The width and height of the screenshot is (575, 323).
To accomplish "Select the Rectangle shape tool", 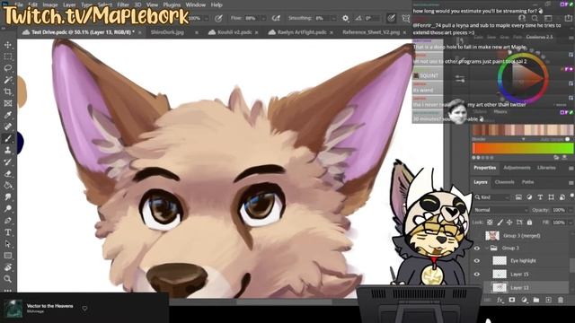I will point(8,256).
